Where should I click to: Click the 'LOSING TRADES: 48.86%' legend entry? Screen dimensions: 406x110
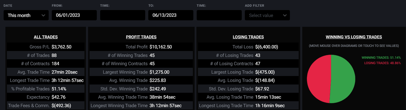tap(382, 63)
